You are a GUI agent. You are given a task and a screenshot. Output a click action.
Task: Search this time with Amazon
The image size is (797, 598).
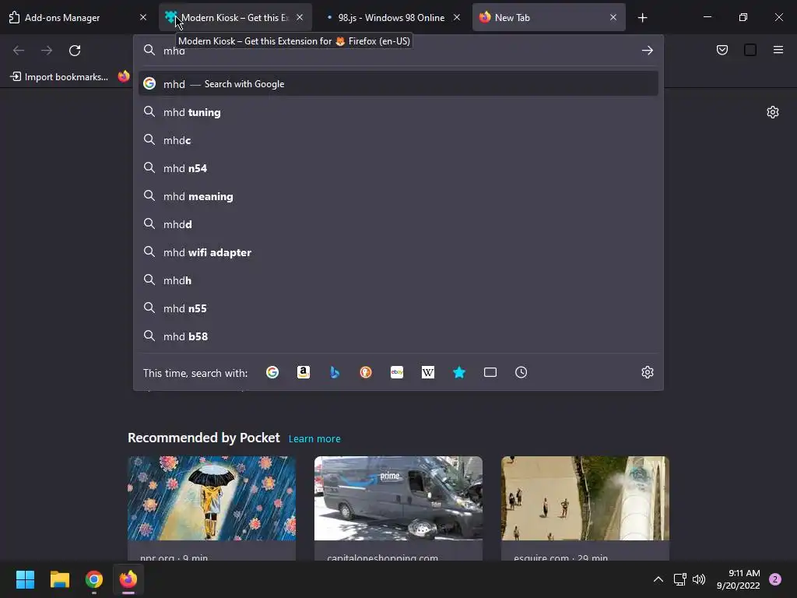point(304,372)
